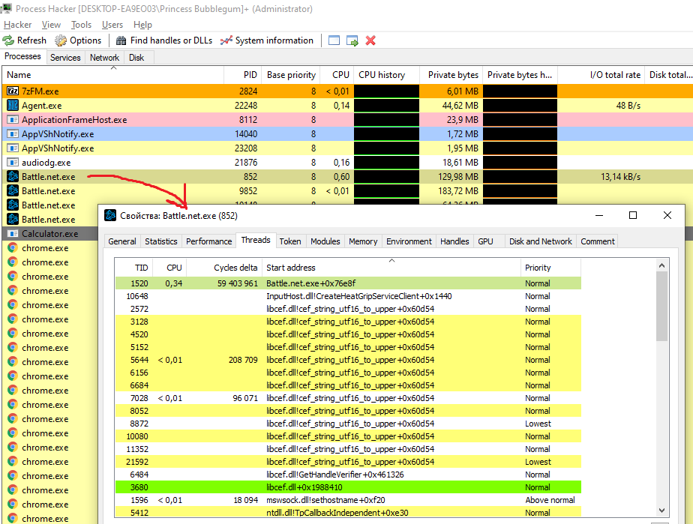Image resolution: width=693 pixels, height=524 pixels.
Task: Open the Modules tab in properties
Action: [x=325, y=241]
